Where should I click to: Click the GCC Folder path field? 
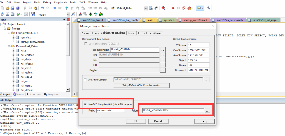click(x=173, y=110)
